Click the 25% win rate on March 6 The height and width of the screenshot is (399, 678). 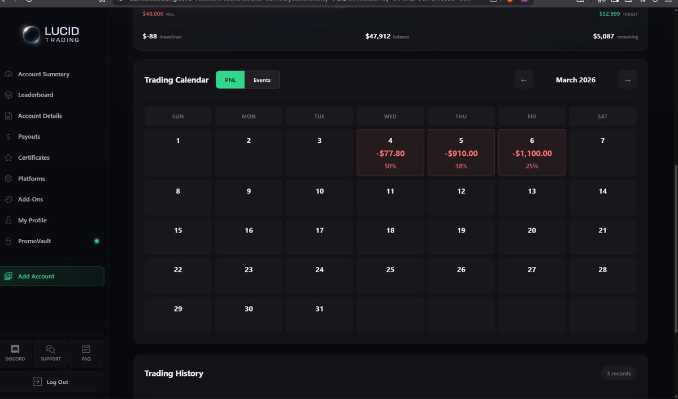pyautogui.click(x=532, y=166)
